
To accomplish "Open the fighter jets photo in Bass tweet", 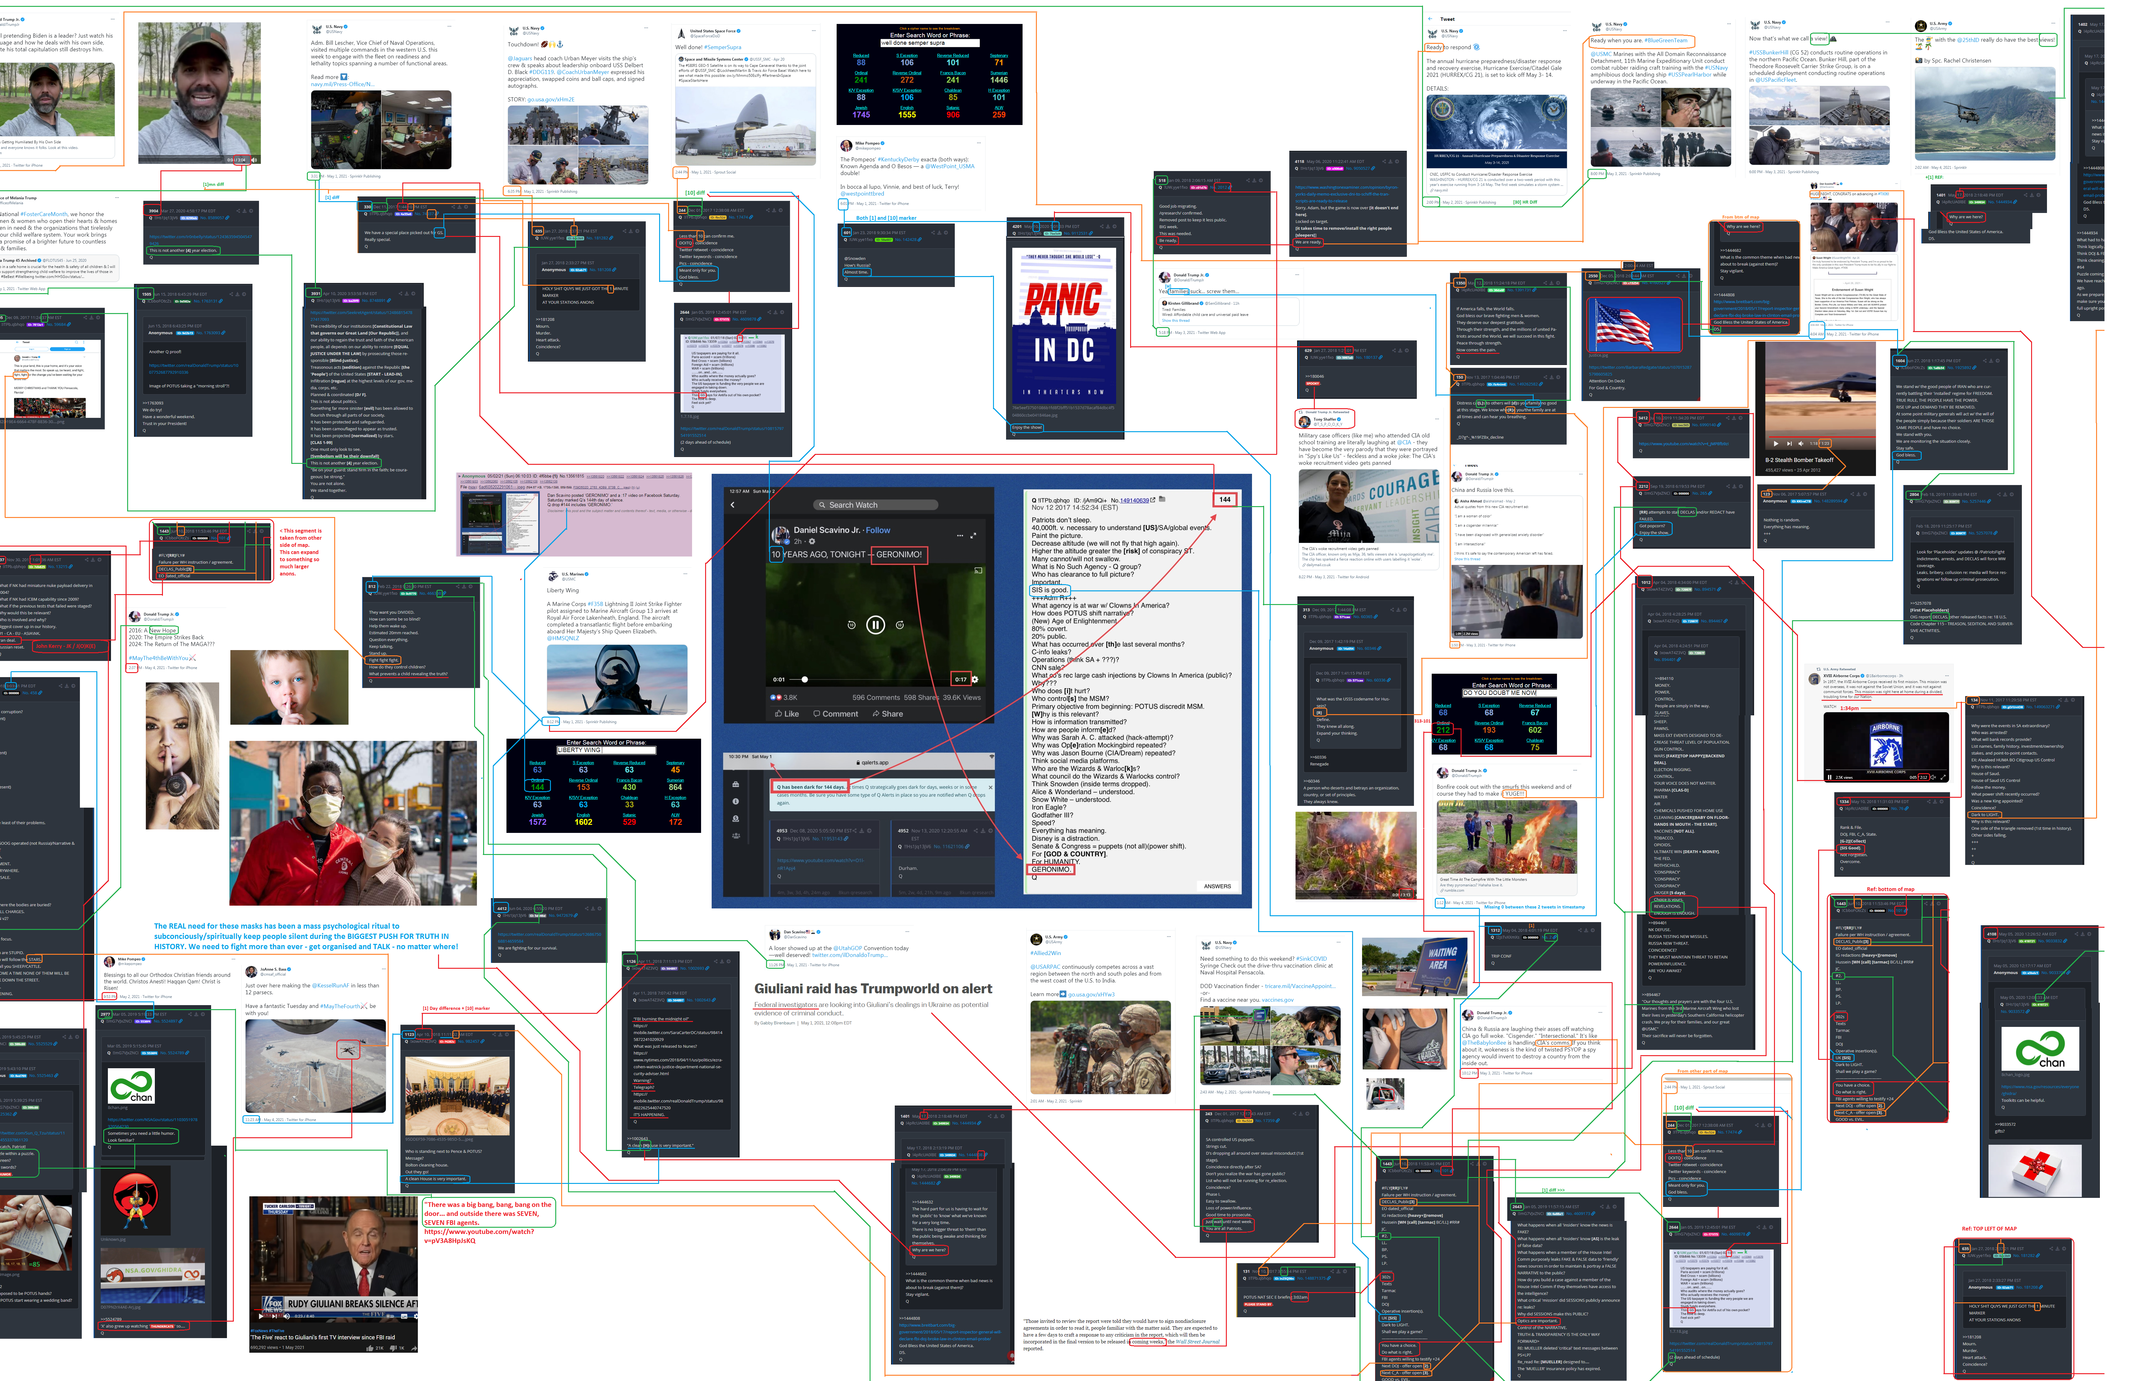I will (x=316, y=1066).
